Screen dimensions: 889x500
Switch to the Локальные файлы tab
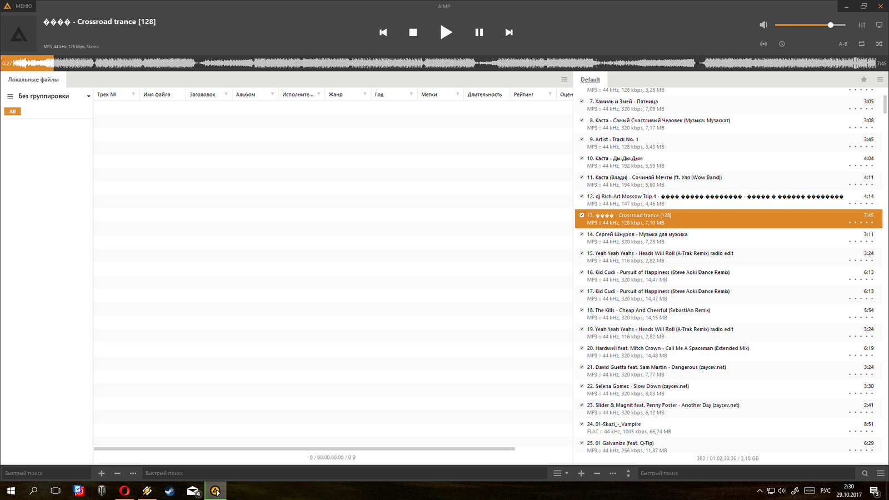(x=33, y=79)
